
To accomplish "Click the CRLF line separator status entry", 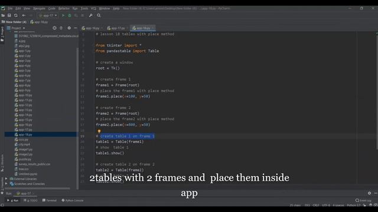I will [x=316, y=206].
